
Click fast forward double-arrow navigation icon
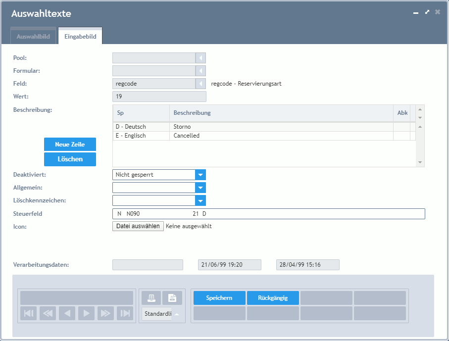point(105,313)
